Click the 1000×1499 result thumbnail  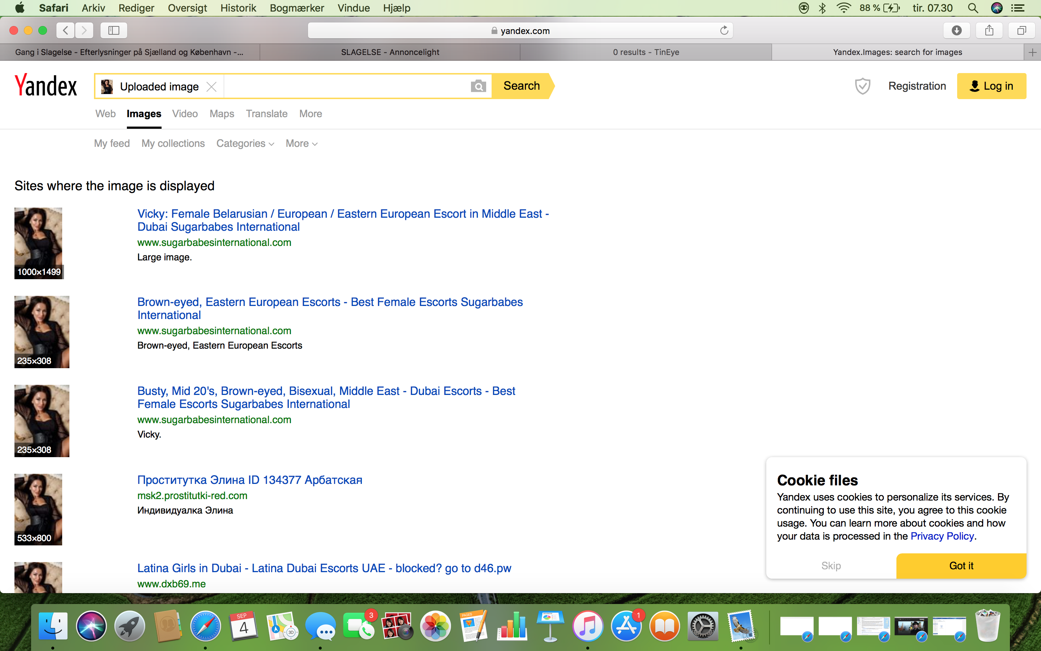click(39, 243)
